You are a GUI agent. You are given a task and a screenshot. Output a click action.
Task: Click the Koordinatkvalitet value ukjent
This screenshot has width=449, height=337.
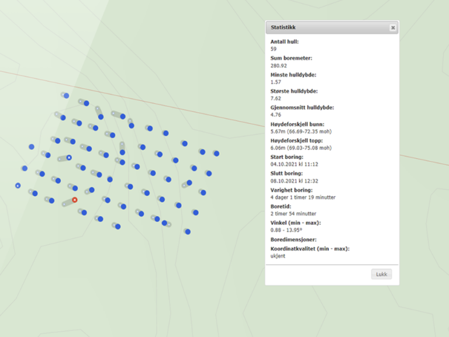pyautogui.click(x=278, y=256)
